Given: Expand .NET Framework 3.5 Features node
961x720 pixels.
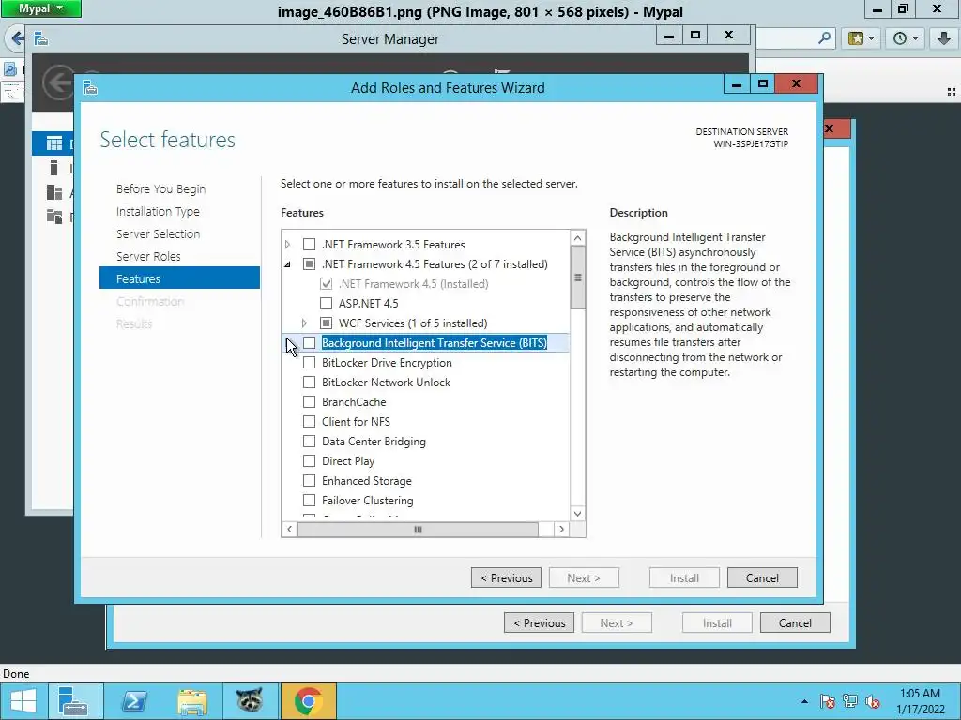Looking at the screenshot, I should pos(287,245).
